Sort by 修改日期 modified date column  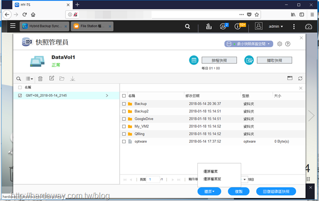tap(192, 96)
